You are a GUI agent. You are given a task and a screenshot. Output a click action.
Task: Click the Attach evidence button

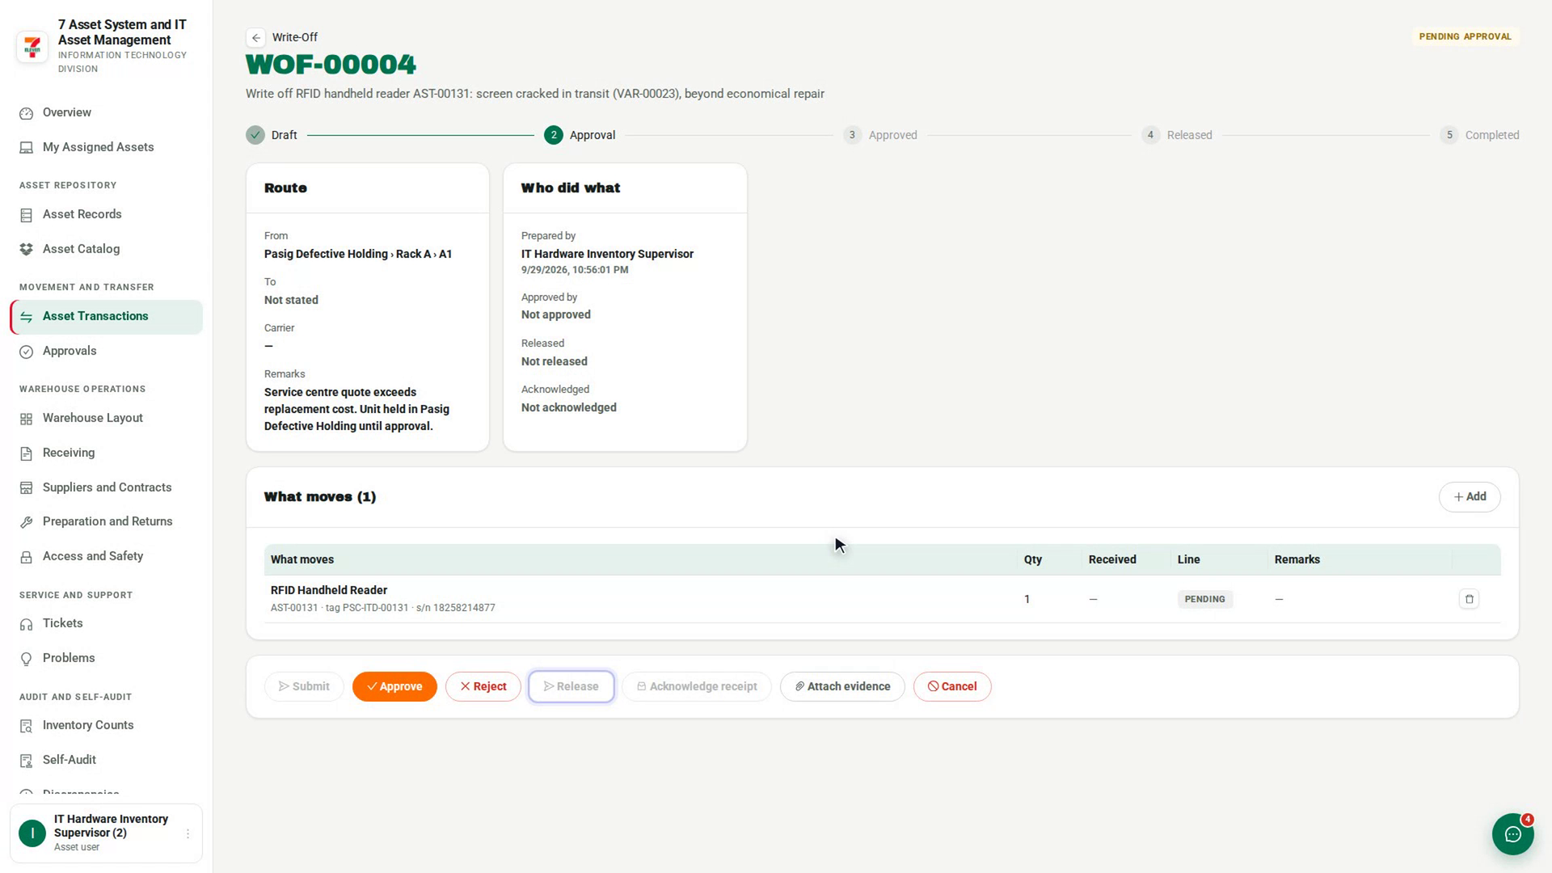842,686
